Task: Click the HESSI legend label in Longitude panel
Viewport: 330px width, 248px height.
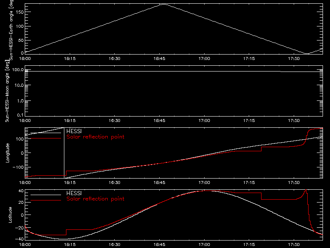Action: pos(74,131)
